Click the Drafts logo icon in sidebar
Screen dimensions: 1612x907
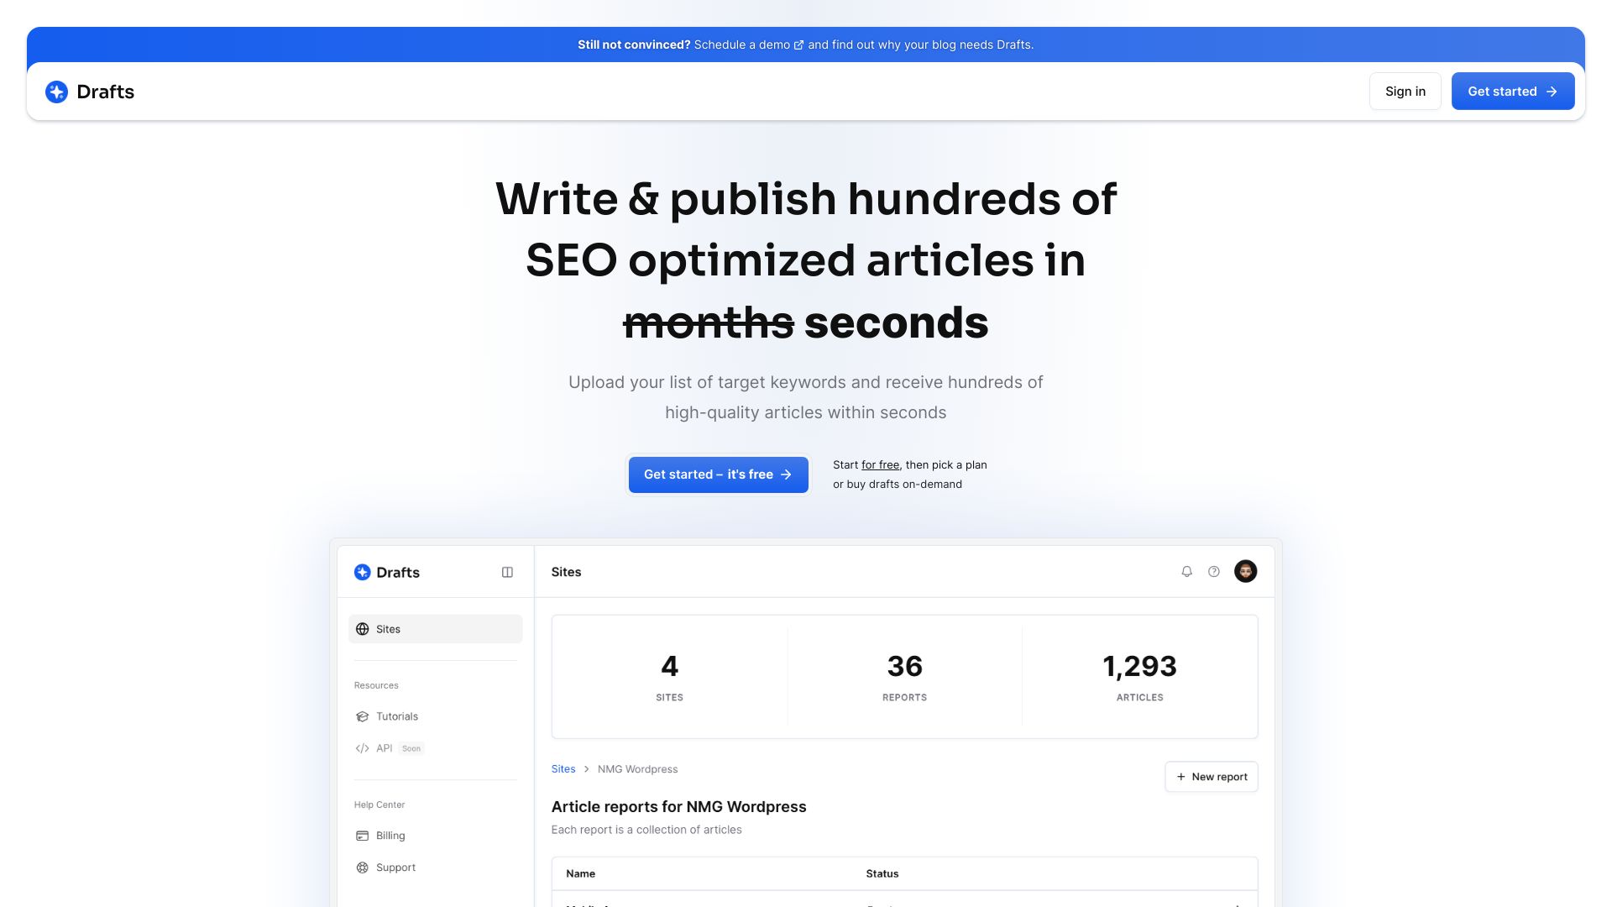pyautogui.click(x=362, y=571)
